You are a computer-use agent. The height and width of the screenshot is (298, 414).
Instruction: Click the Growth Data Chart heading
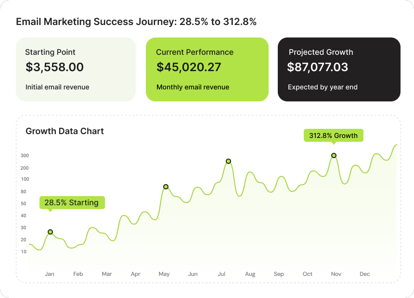click(x=65, y=131)
